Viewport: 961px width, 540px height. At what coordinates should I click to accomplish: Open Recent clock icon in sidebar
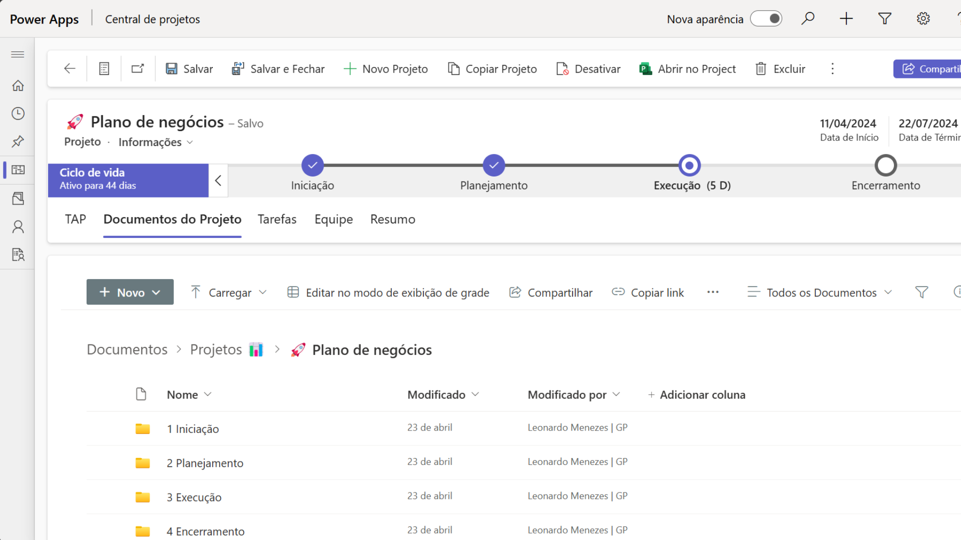pyautogui.click(x=18, y=113)
